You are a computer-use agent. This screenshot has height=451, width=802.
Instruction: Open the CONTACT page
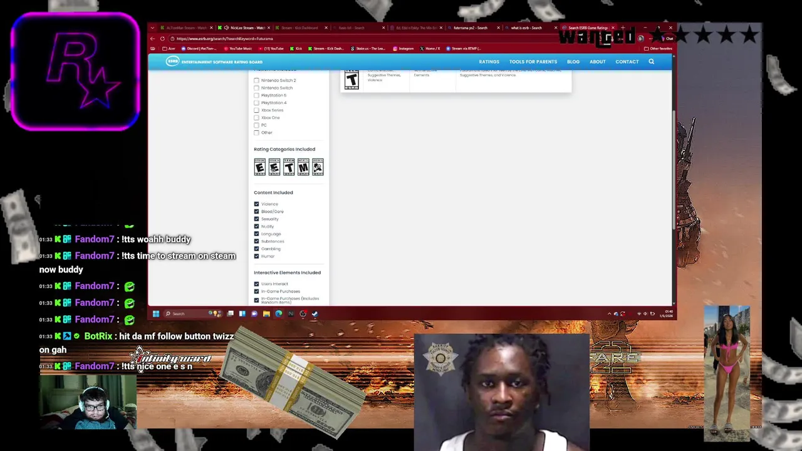pos(627,62)
